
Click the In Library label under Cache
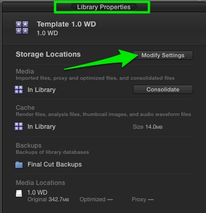(x=41, y=127)
